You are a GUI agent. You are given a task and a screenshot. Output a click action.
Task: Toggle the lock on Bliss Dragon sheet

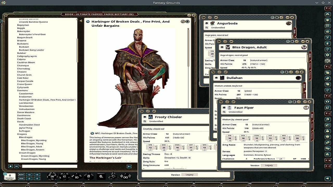pos(292,41)
